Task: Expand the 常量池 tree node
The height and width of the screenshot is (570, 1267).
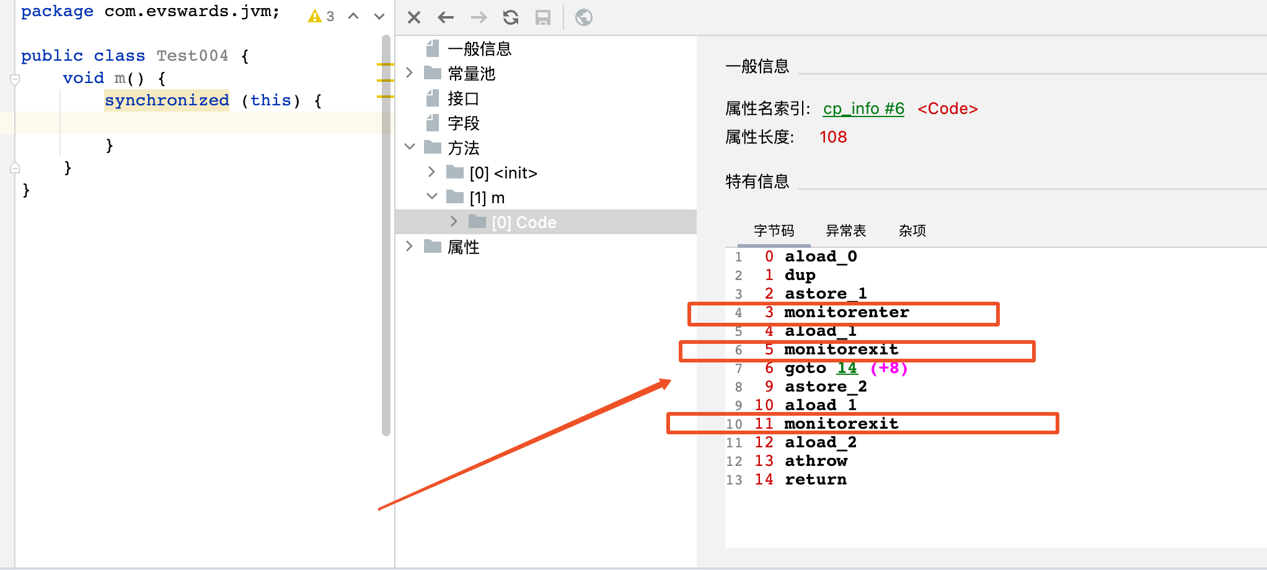Action: [409, 73]
